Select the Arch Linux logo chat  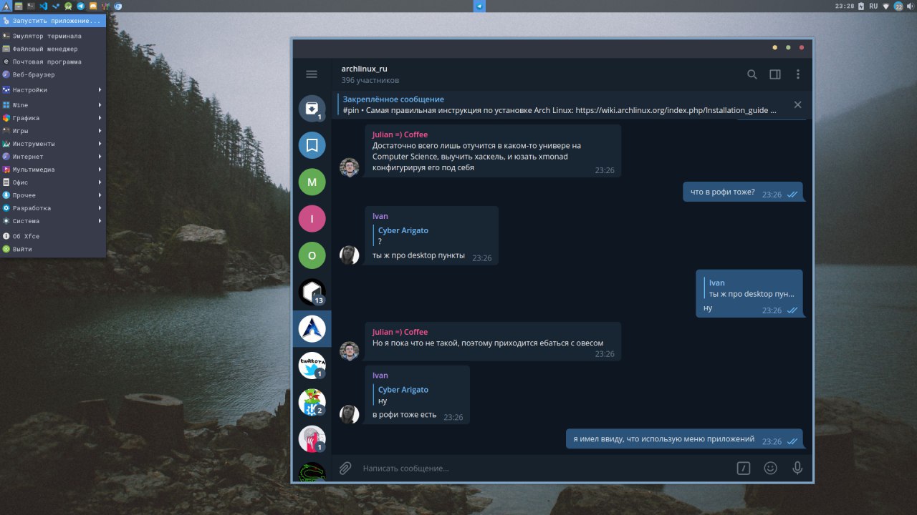coord(312,329)
